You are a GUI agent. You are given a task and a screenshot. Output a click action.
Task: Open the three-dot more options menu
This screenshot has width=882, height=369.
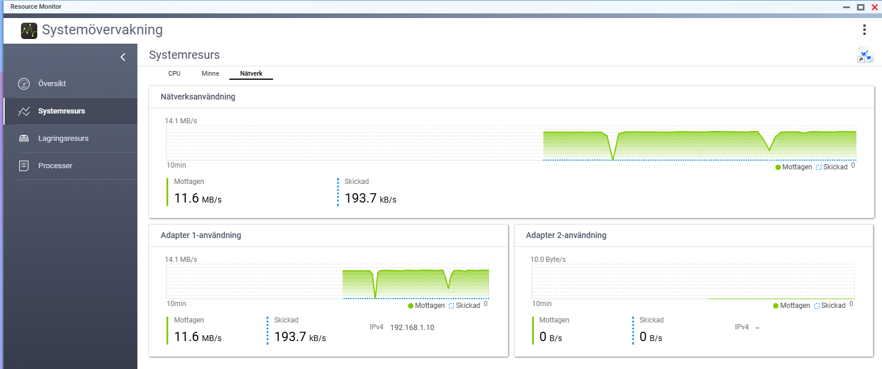pos(864,30)
